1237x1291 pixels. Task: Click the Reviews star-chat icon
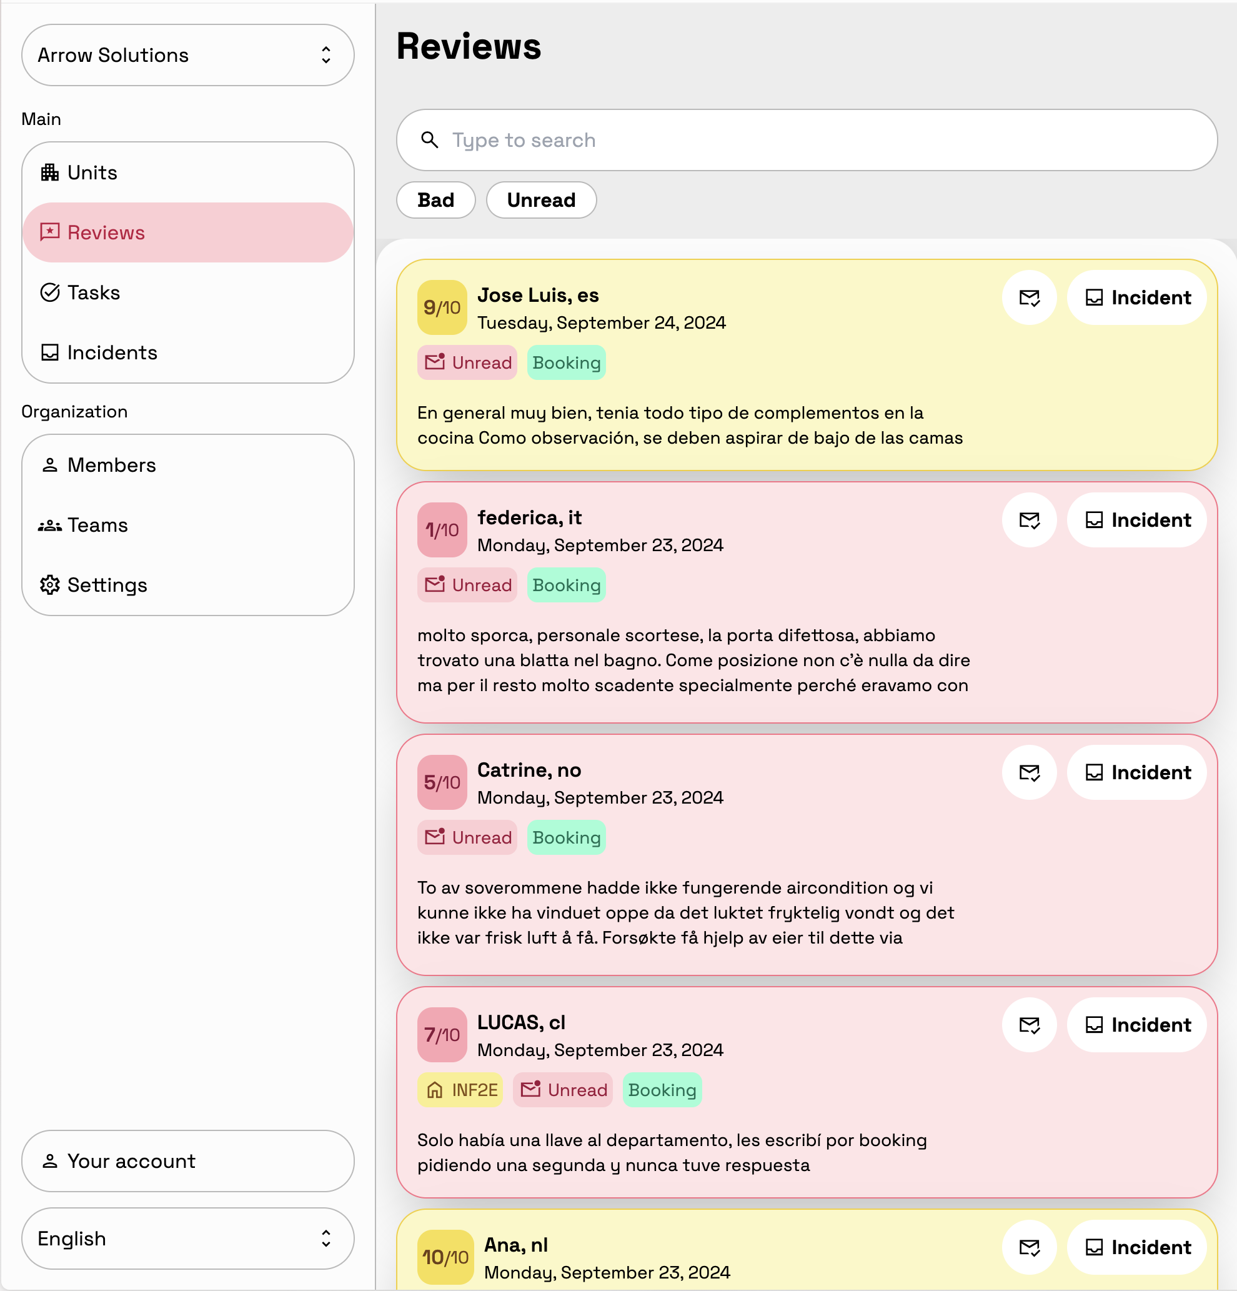click(50, 232)
